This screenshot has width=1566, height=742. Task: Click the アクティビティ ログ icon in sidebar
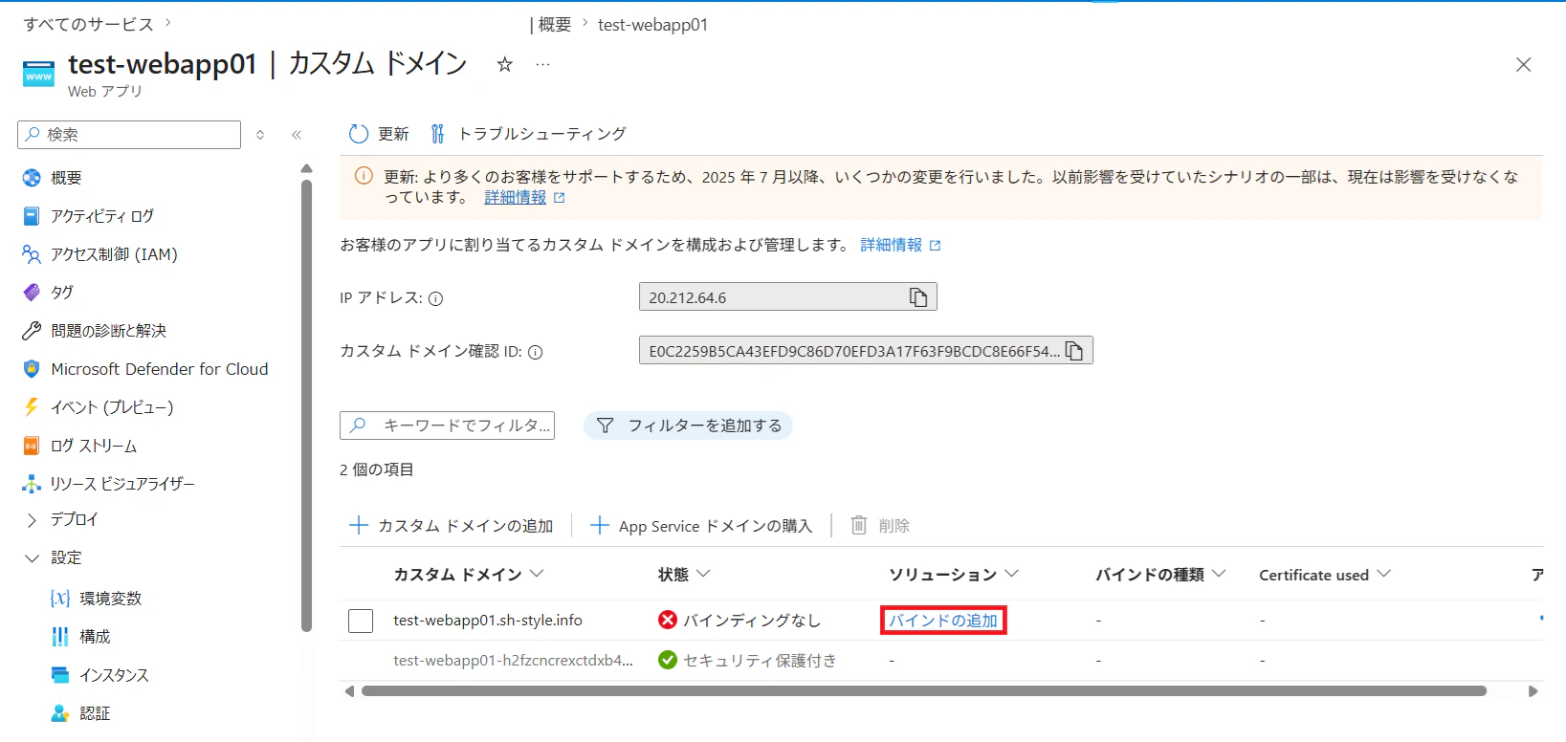[x=32, y=216]
